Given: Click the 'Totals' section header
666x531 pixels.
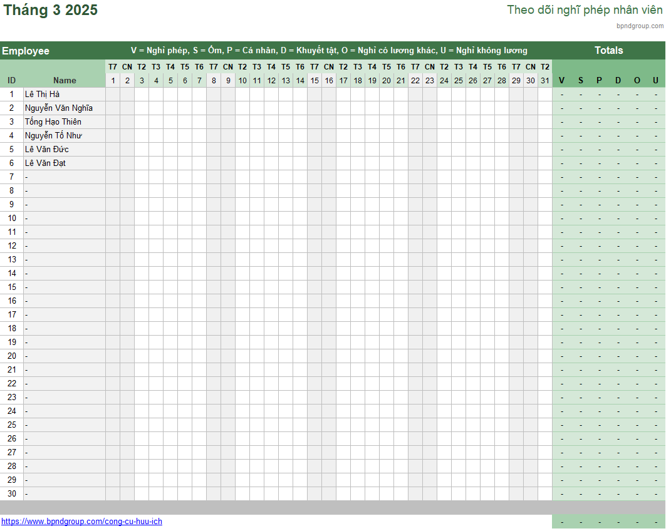Looking at the screenshot, I should (x=608, y=51).
